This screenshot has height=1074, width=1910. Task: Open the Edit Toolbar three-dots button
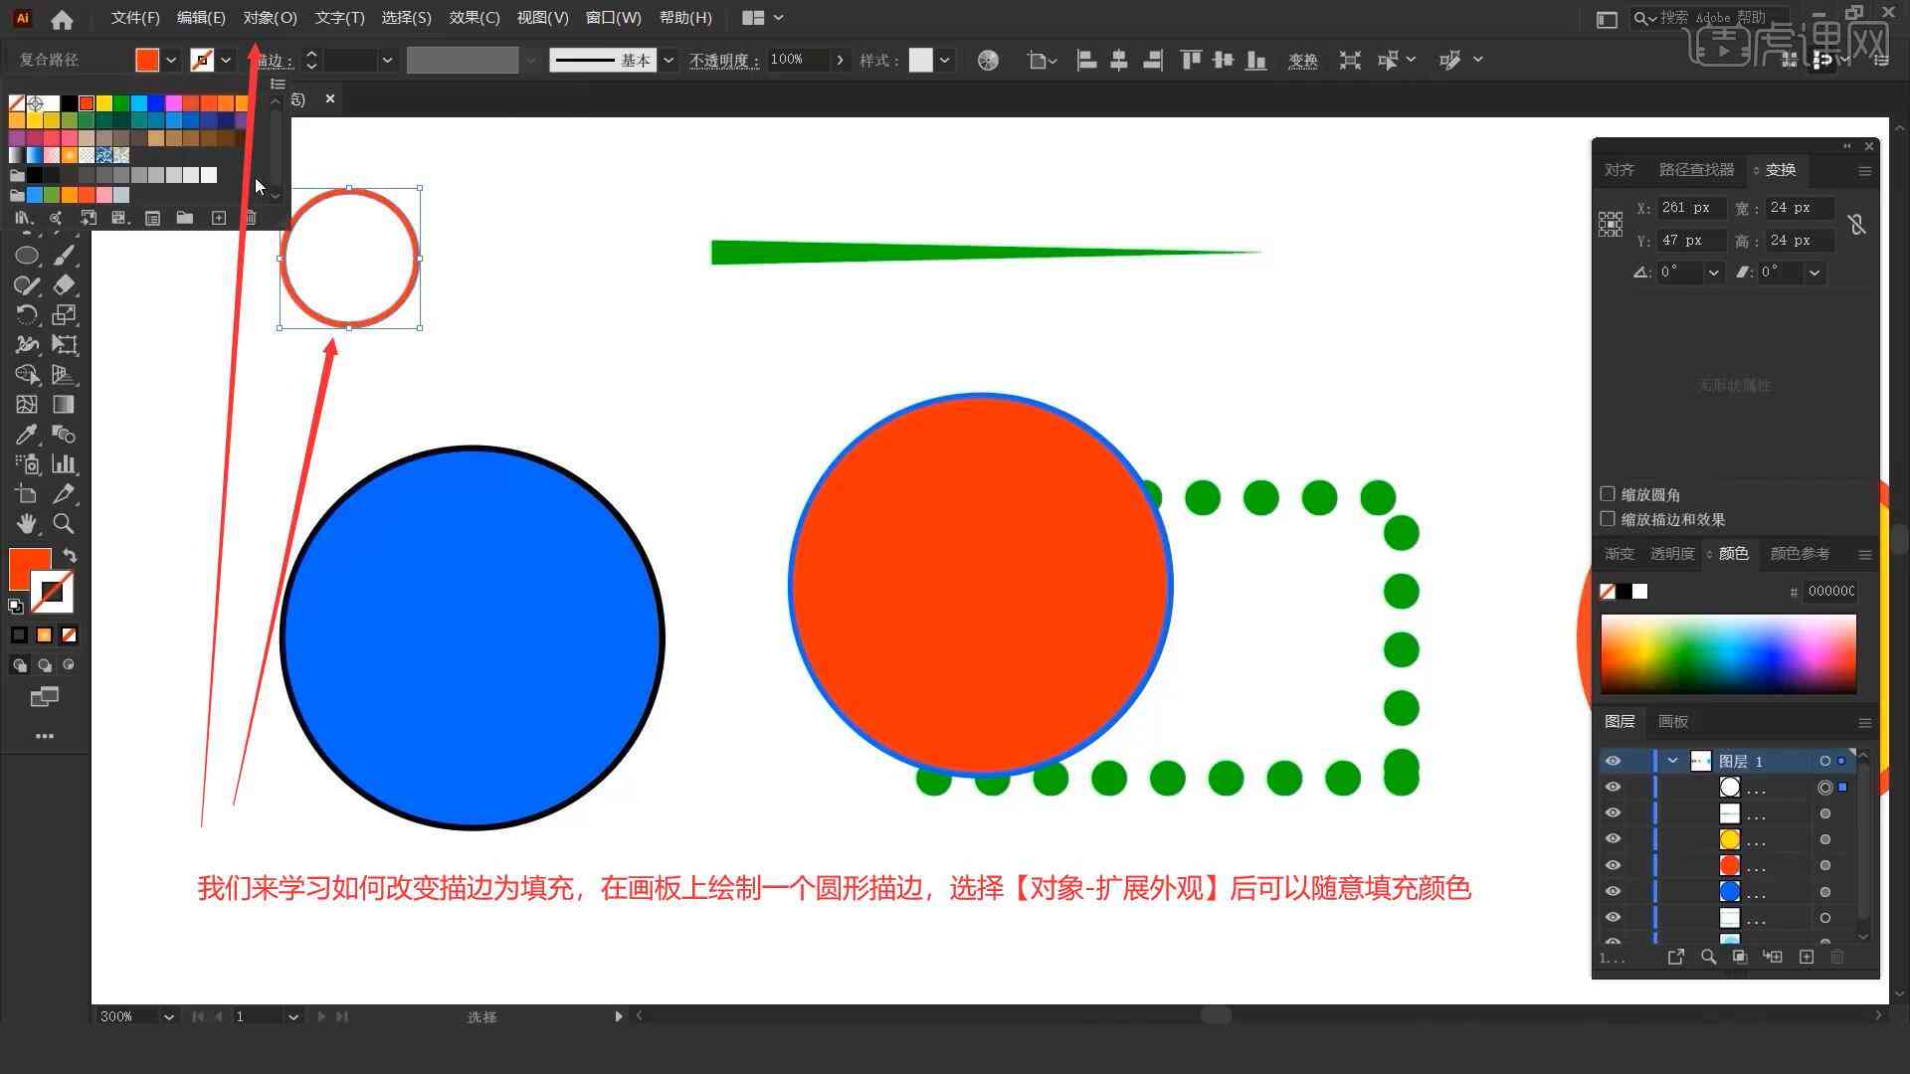[45, 737]
